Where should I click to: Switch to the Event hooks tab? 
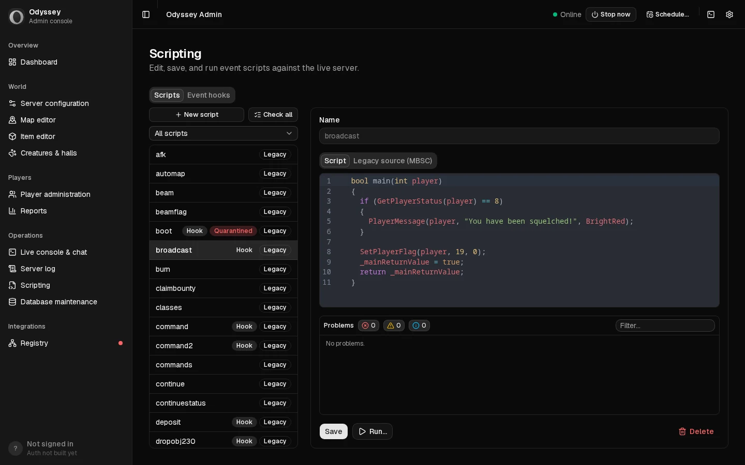tap(208, 95)
